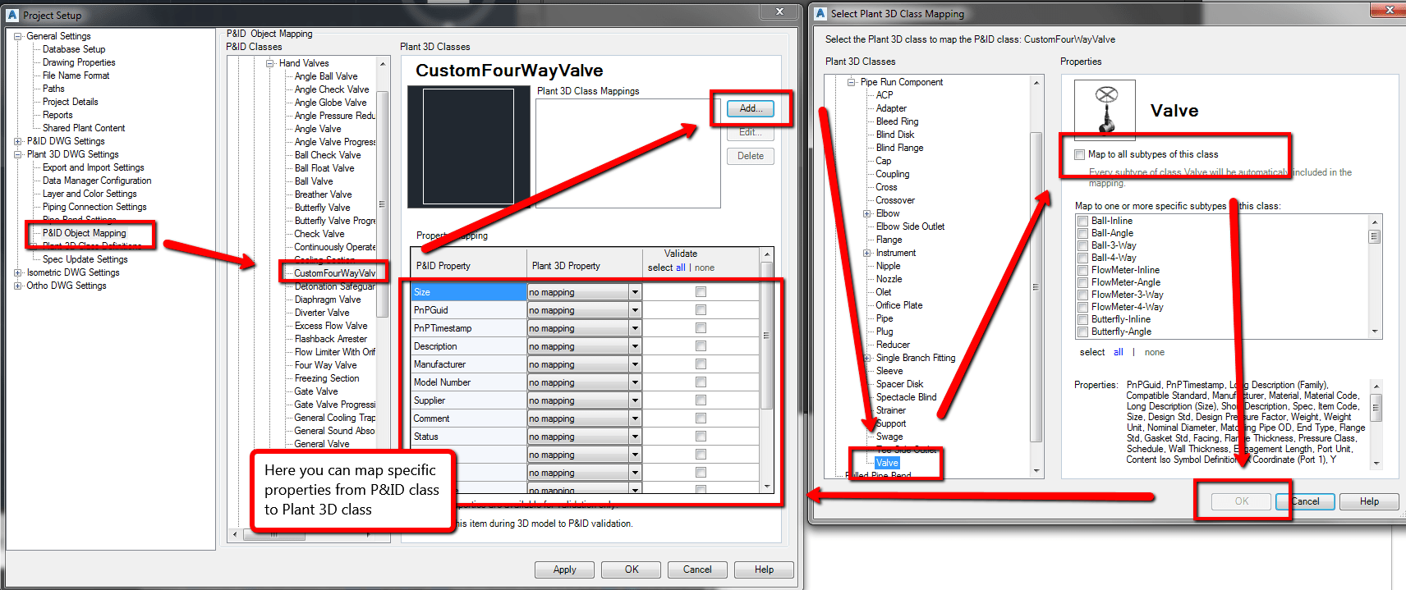Toggle Validate checkbox for Manufacturer row
The width and height of the screenshot is (1406, 590).
701,364
